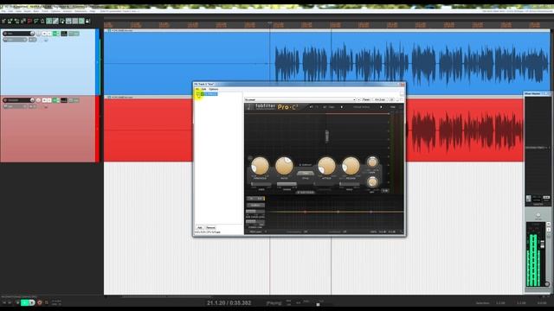
Task: Click the green Play button in the transport
Action: [x=24, y=302]
